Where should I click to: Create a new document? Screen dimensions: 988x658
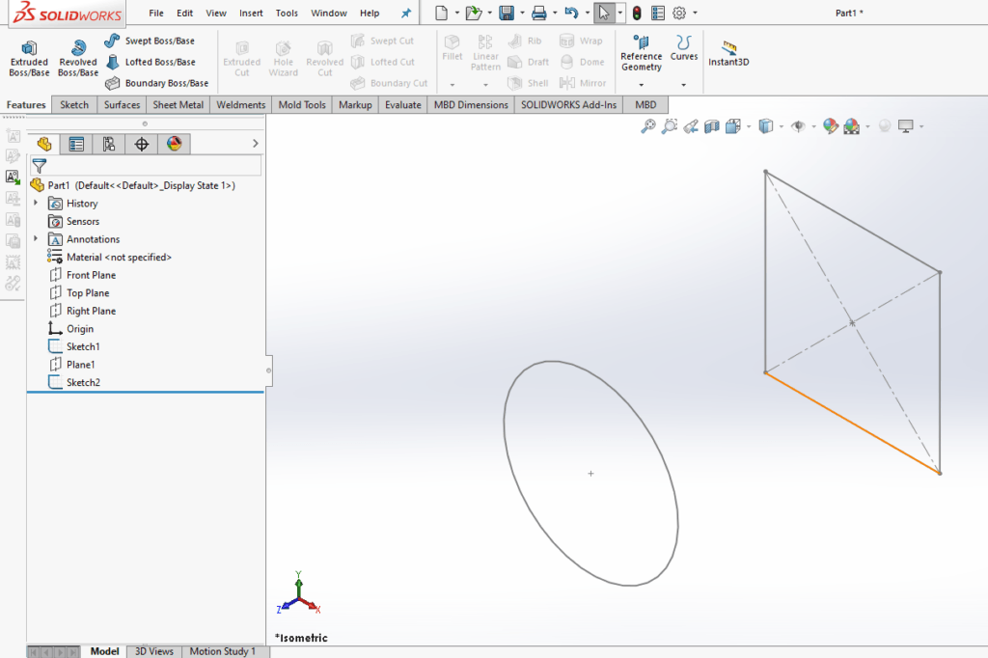pyautogui.click(x=442, y=13)
